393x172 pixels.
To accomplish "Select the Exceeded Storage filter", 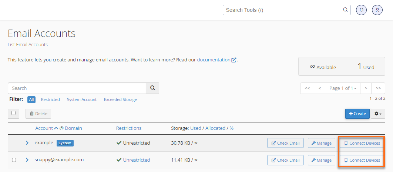I will 120,100.
